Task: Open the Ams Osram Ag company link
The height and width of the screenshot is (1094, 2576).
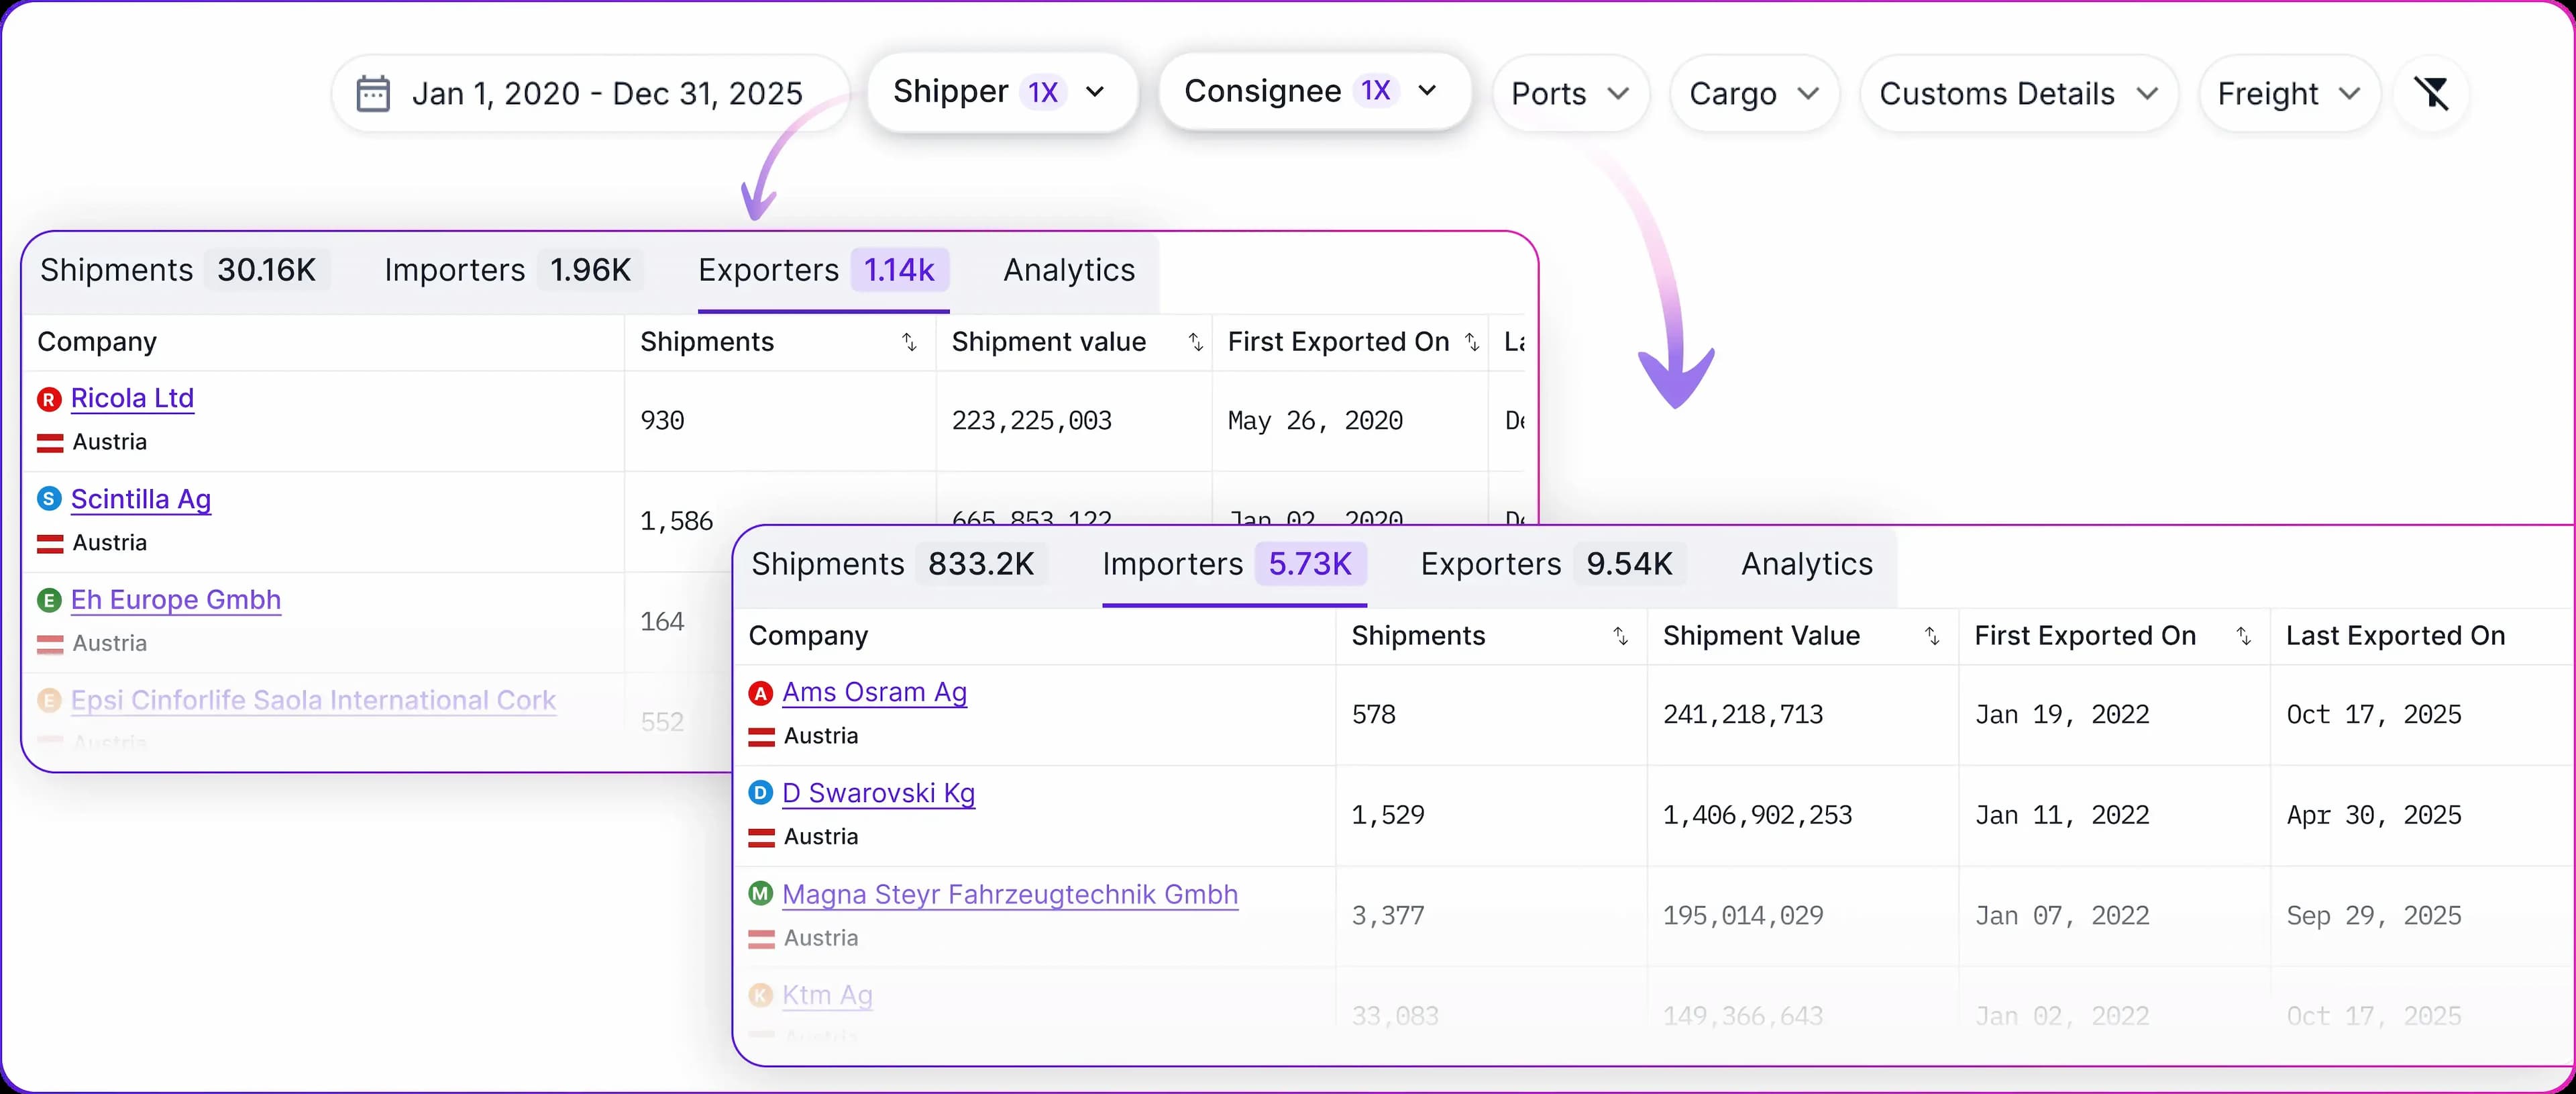Action: [x=874, y=693]
